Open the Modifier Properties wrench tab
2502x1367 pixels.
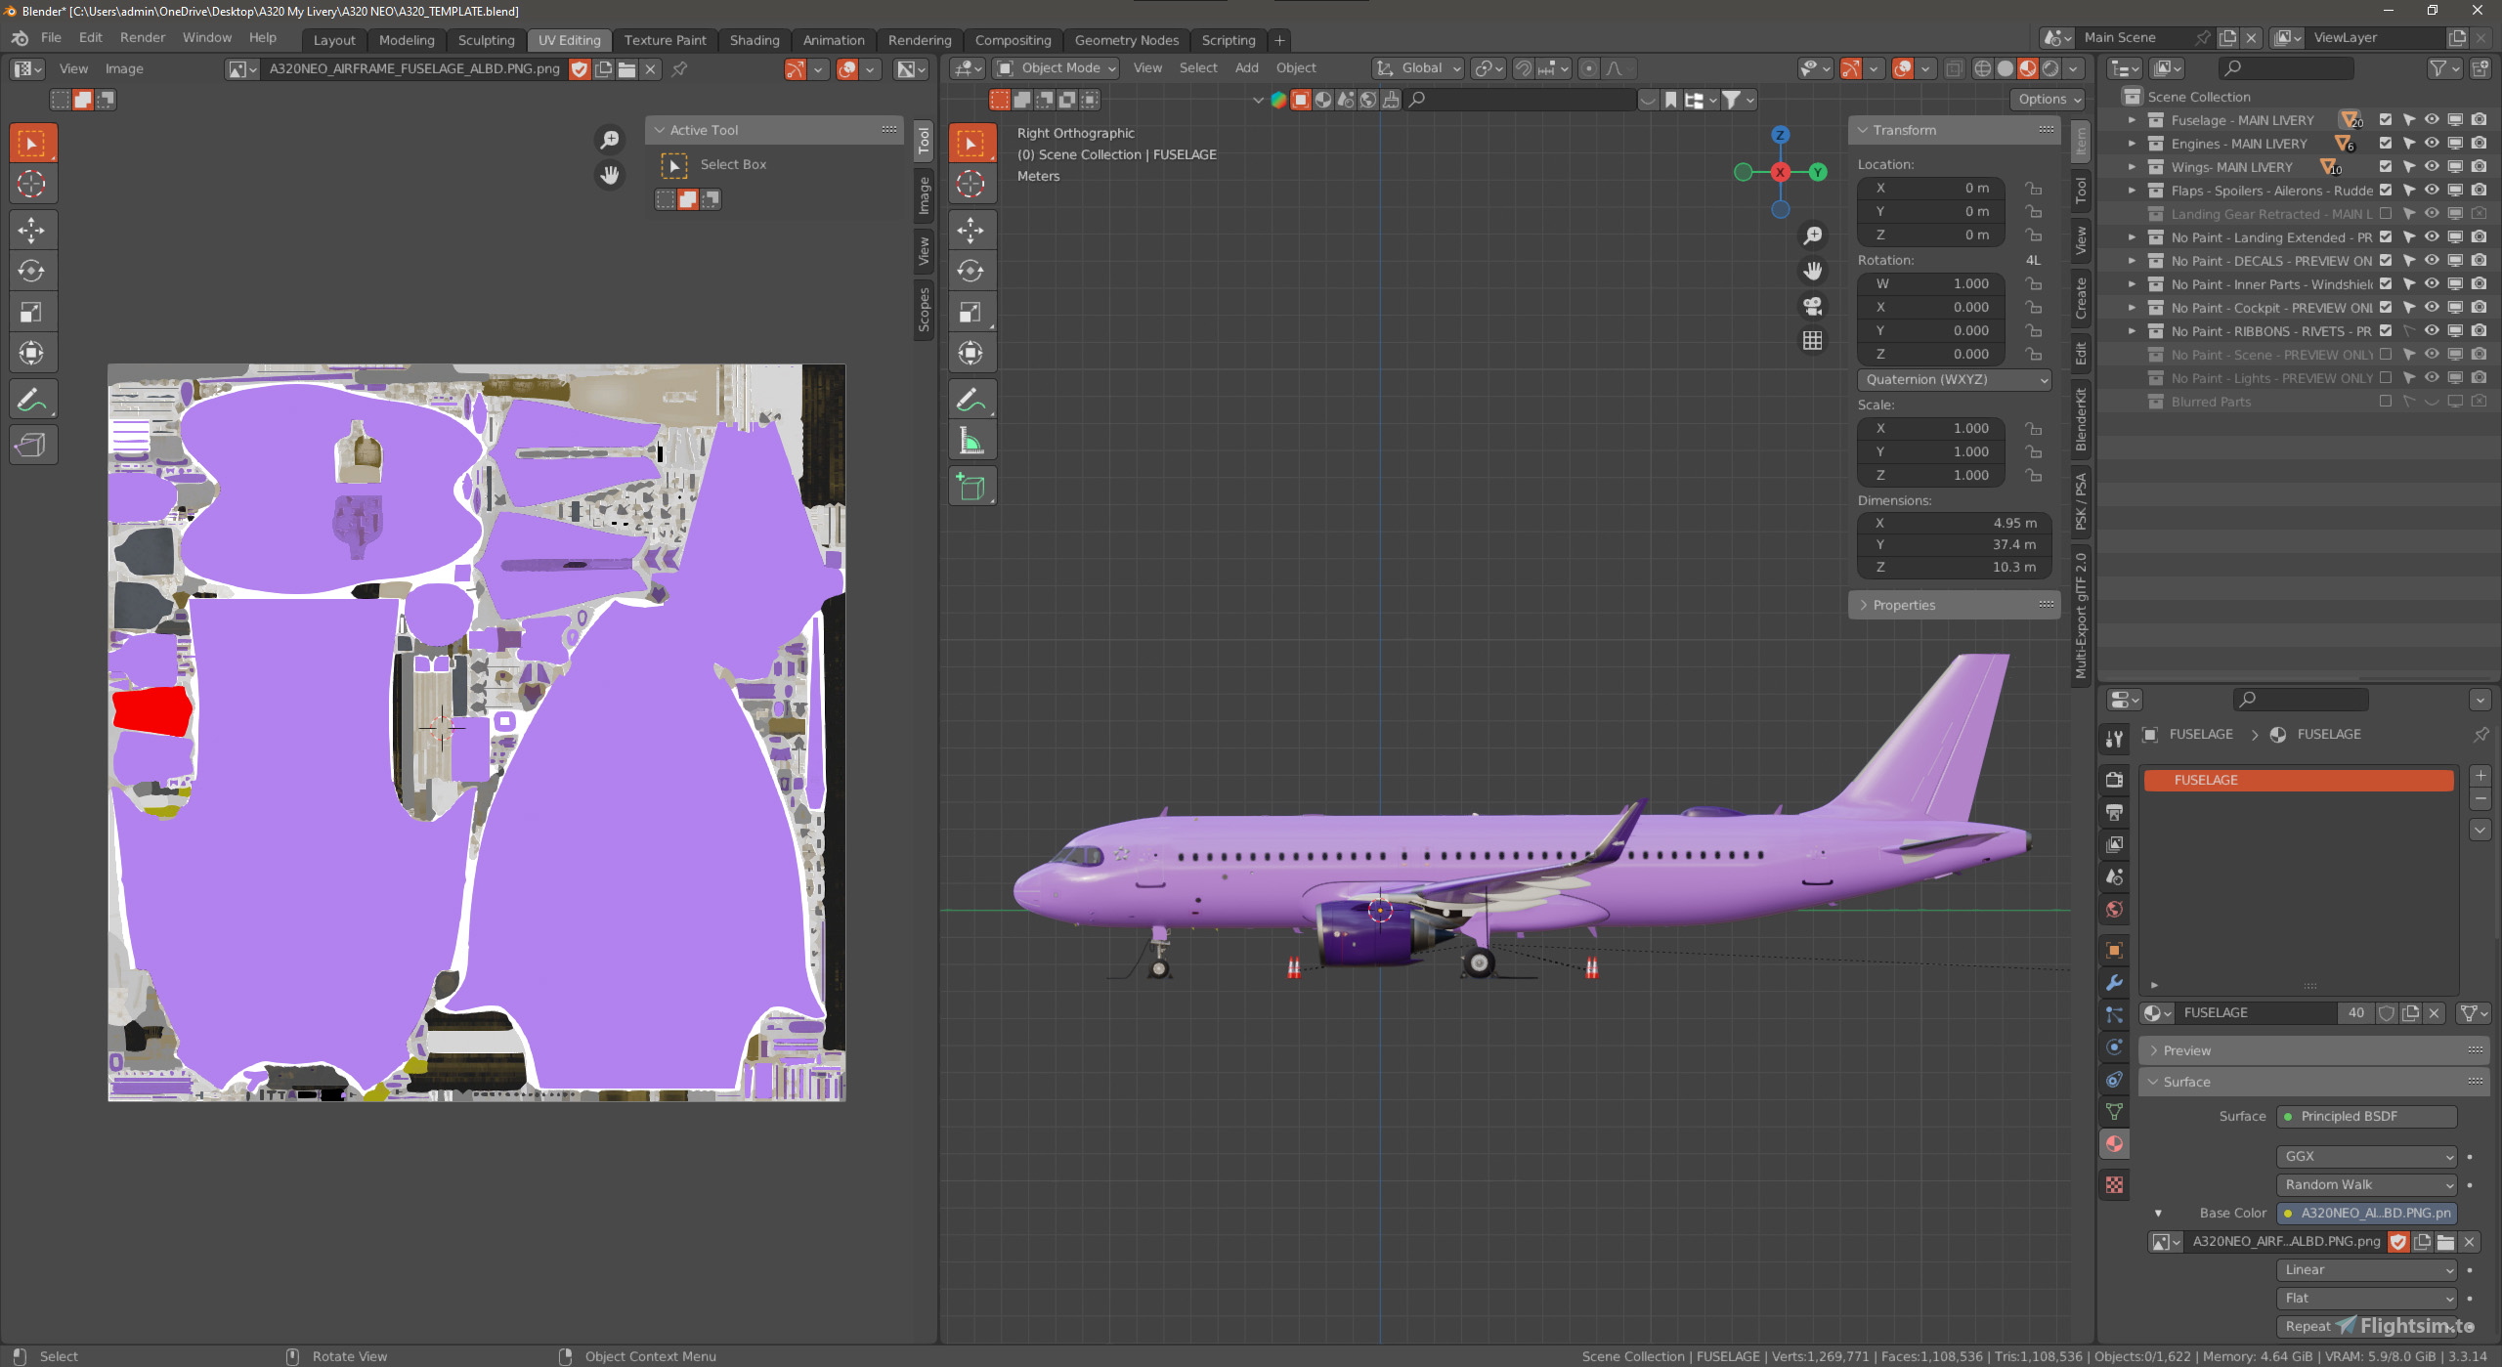(2114, 982)
